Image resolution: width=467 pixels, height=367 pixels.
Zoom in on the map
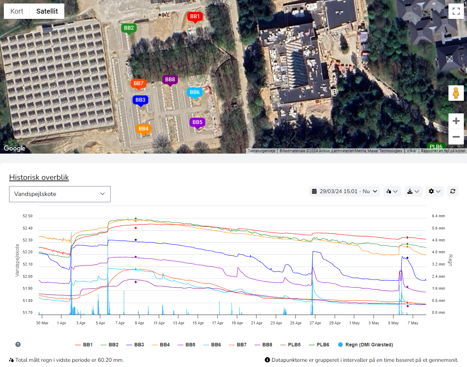click(x=456, y=121)
